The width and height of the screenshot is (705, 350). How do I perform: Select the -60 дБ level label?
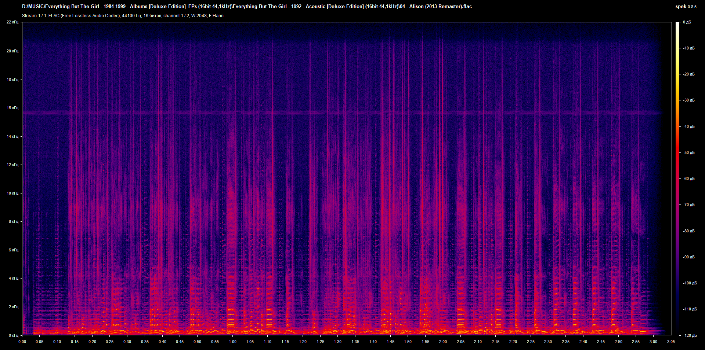689,179
